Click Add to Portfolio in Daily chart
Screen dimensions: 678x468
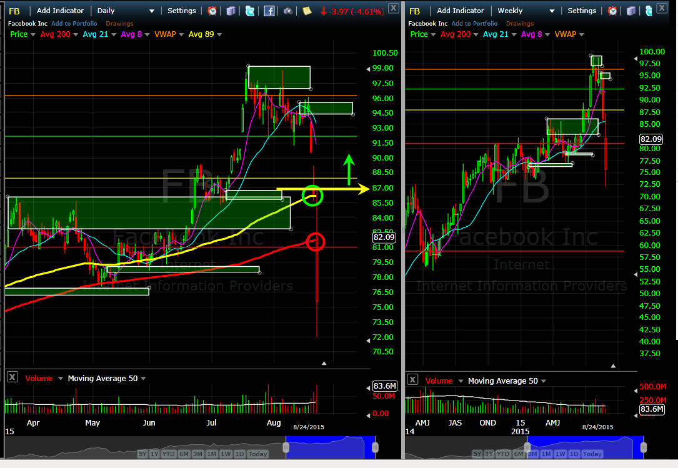point(74,23)
